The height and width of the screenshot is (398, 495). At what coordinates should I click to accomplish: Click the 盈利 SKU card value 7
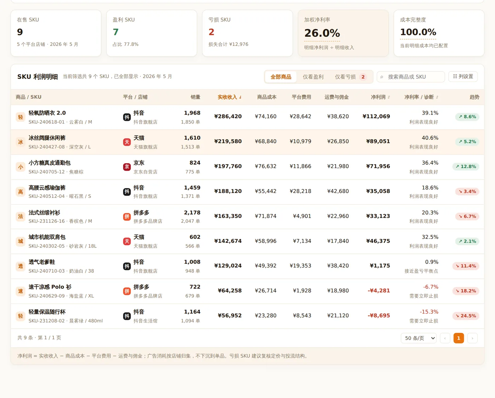116,32
